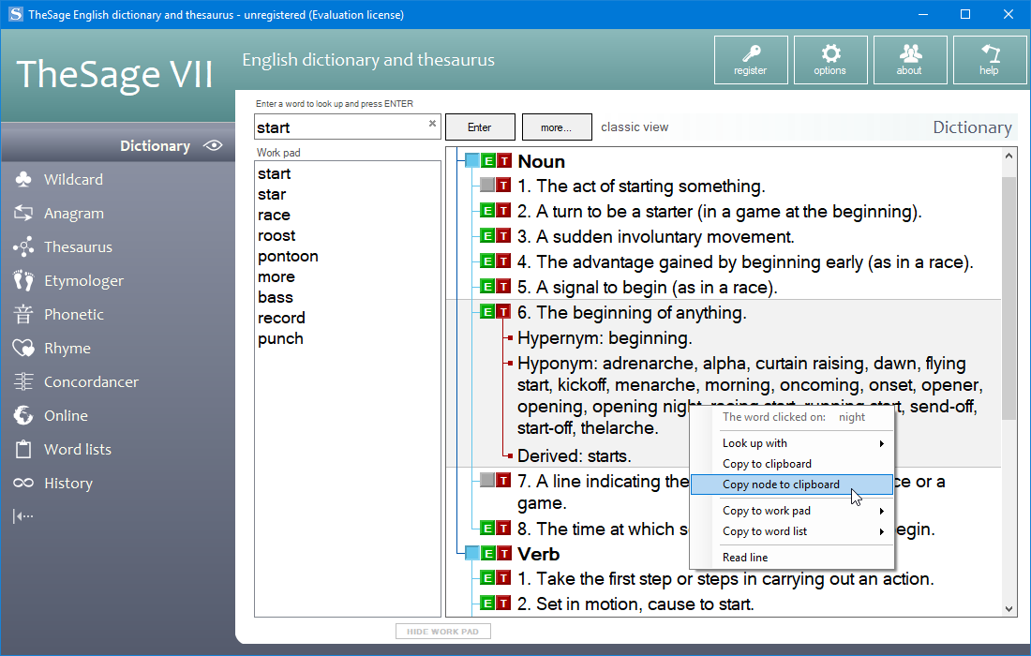Toggle the eye icon next to Dictionary
The width and height of the screenshot is (1031, 656).
pyautogui.click(x=213, y=145)
